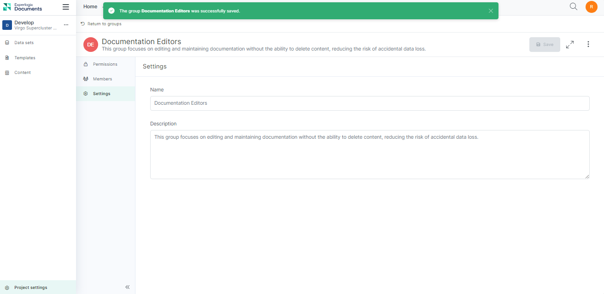
Task: Open Templates in the sidebar
Action: (25, 58)
